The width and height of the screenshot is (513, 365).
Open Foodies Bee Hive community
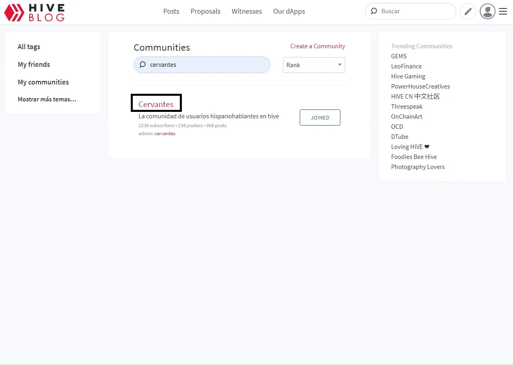coord(414,157)
